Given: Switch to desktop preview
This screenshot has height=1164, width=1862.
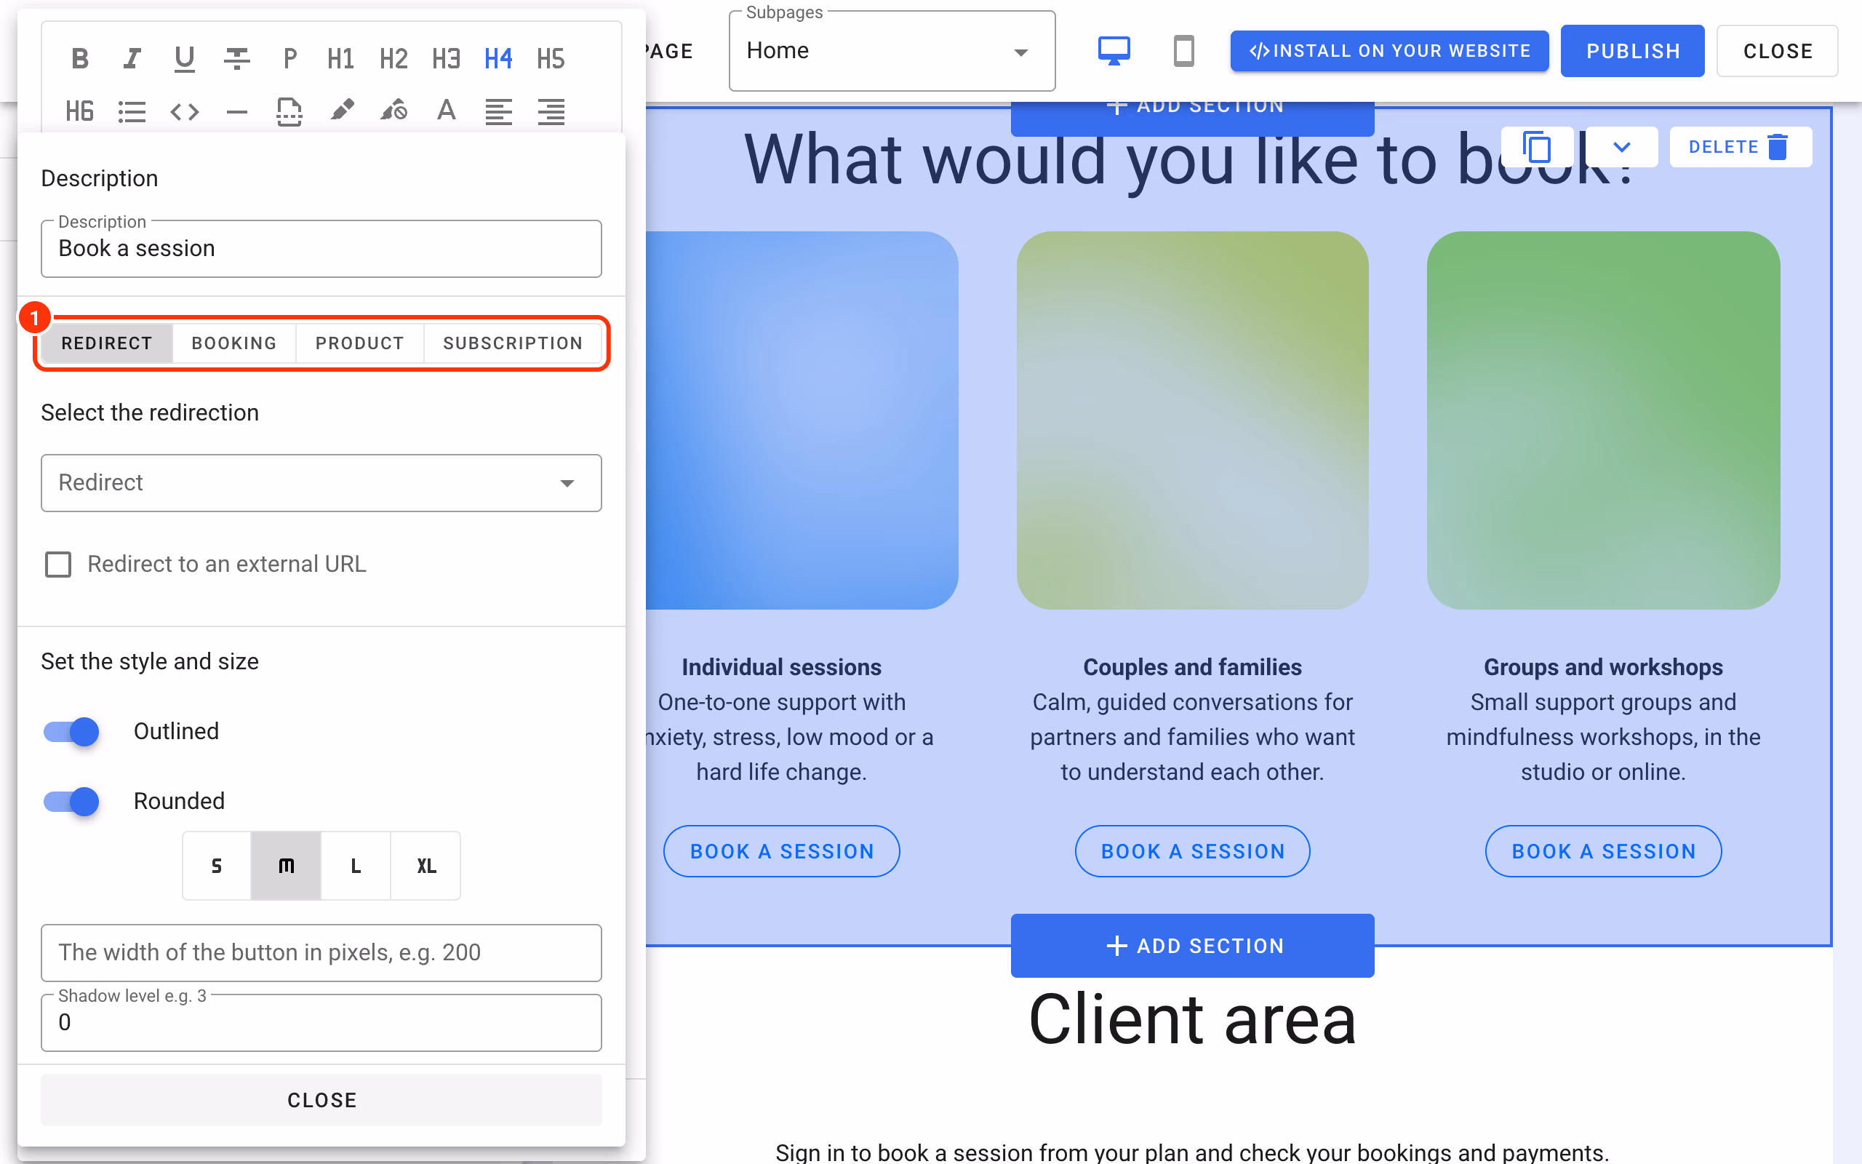Looking at the screenshot, I should (1114, 51).
